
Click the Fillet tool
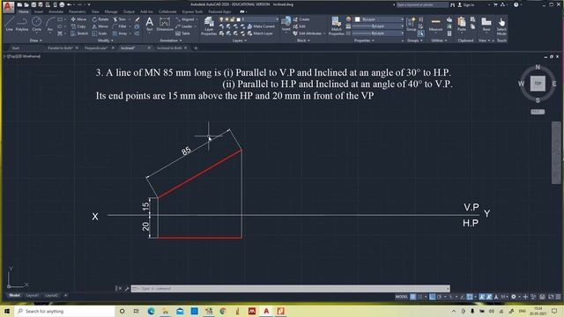tap(120, 26)
